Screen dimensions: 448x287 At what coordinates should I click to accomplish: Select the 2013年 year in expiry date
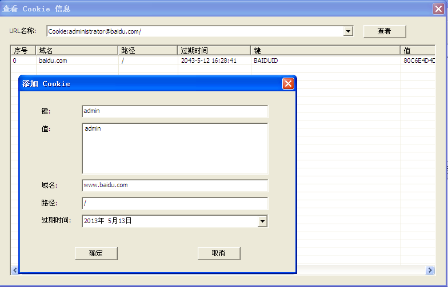94,221
